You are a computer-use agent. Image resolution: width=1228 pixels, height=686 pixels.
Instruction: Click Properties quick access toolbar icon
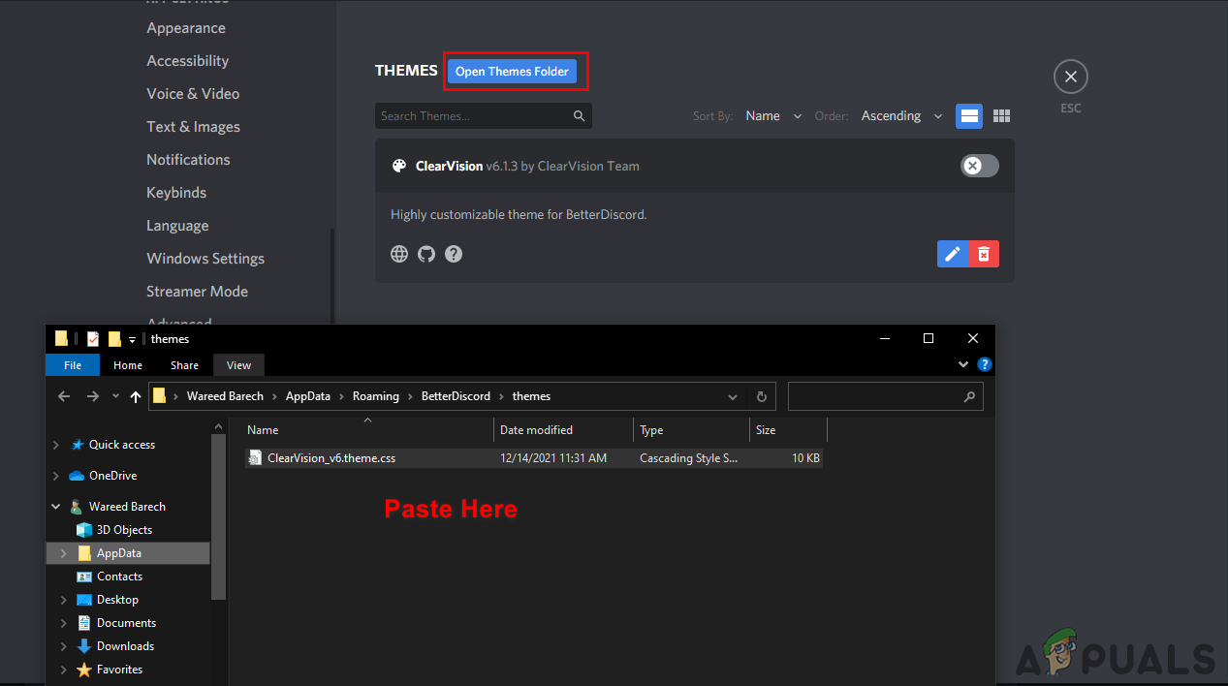pyautogui.click(x=93, y=339)
